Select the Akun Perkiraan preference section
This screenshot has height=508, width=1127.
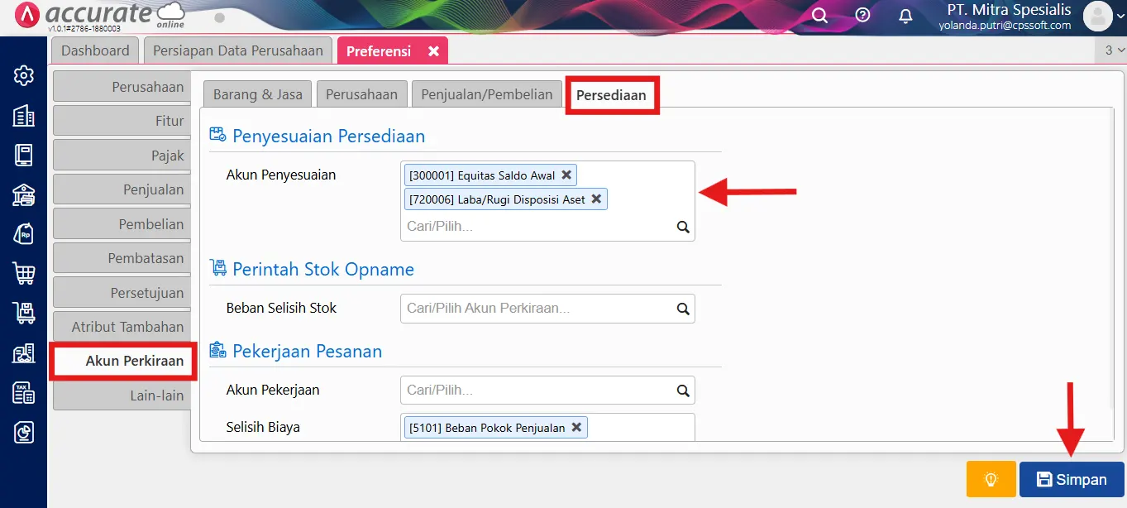coord(122,361)
